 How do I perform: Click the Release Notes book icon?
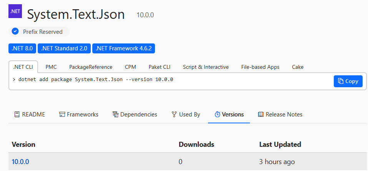point(261,115)
